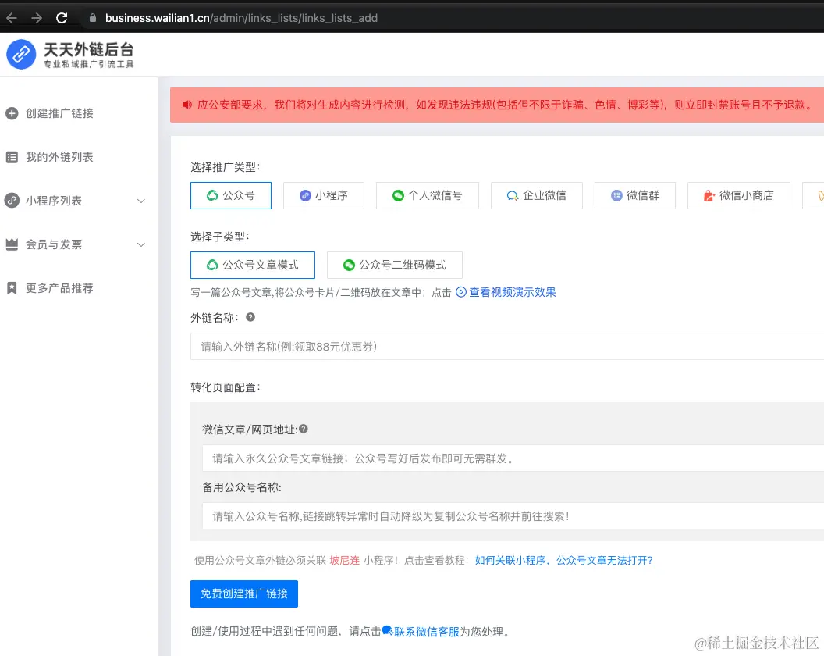Select the 微信小商店 promotion type
The width and height of the screenshot is (824, 656).
point(738,196)
